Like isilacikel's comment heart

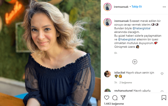point(162,74)
